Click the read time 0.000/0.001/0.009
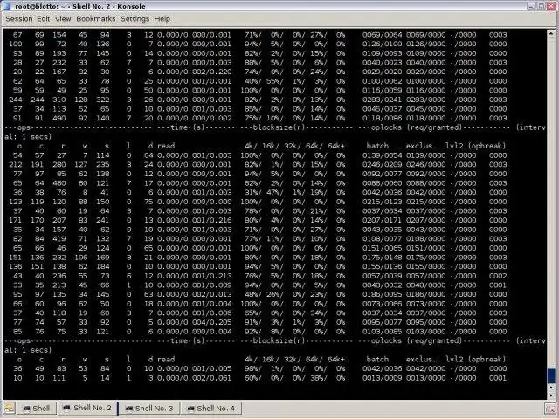559x419 pixels. pos(194,285)
